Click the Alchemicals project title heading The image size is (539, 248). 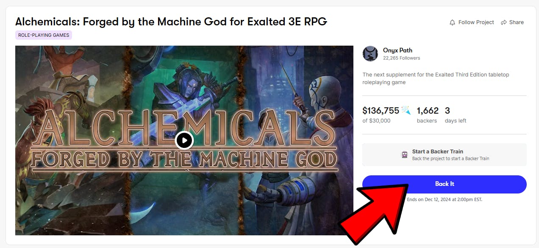coord(171,22)
